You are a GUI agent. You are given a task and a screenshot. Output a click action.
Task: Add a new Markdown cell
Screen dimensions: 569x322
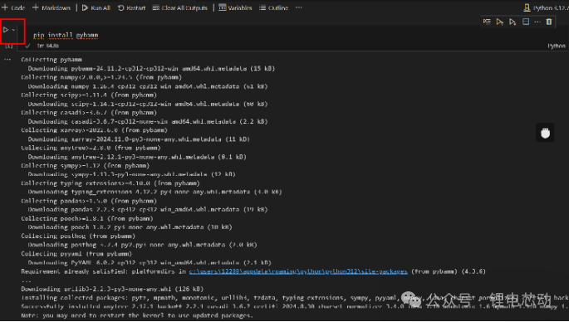pos(52,7)
